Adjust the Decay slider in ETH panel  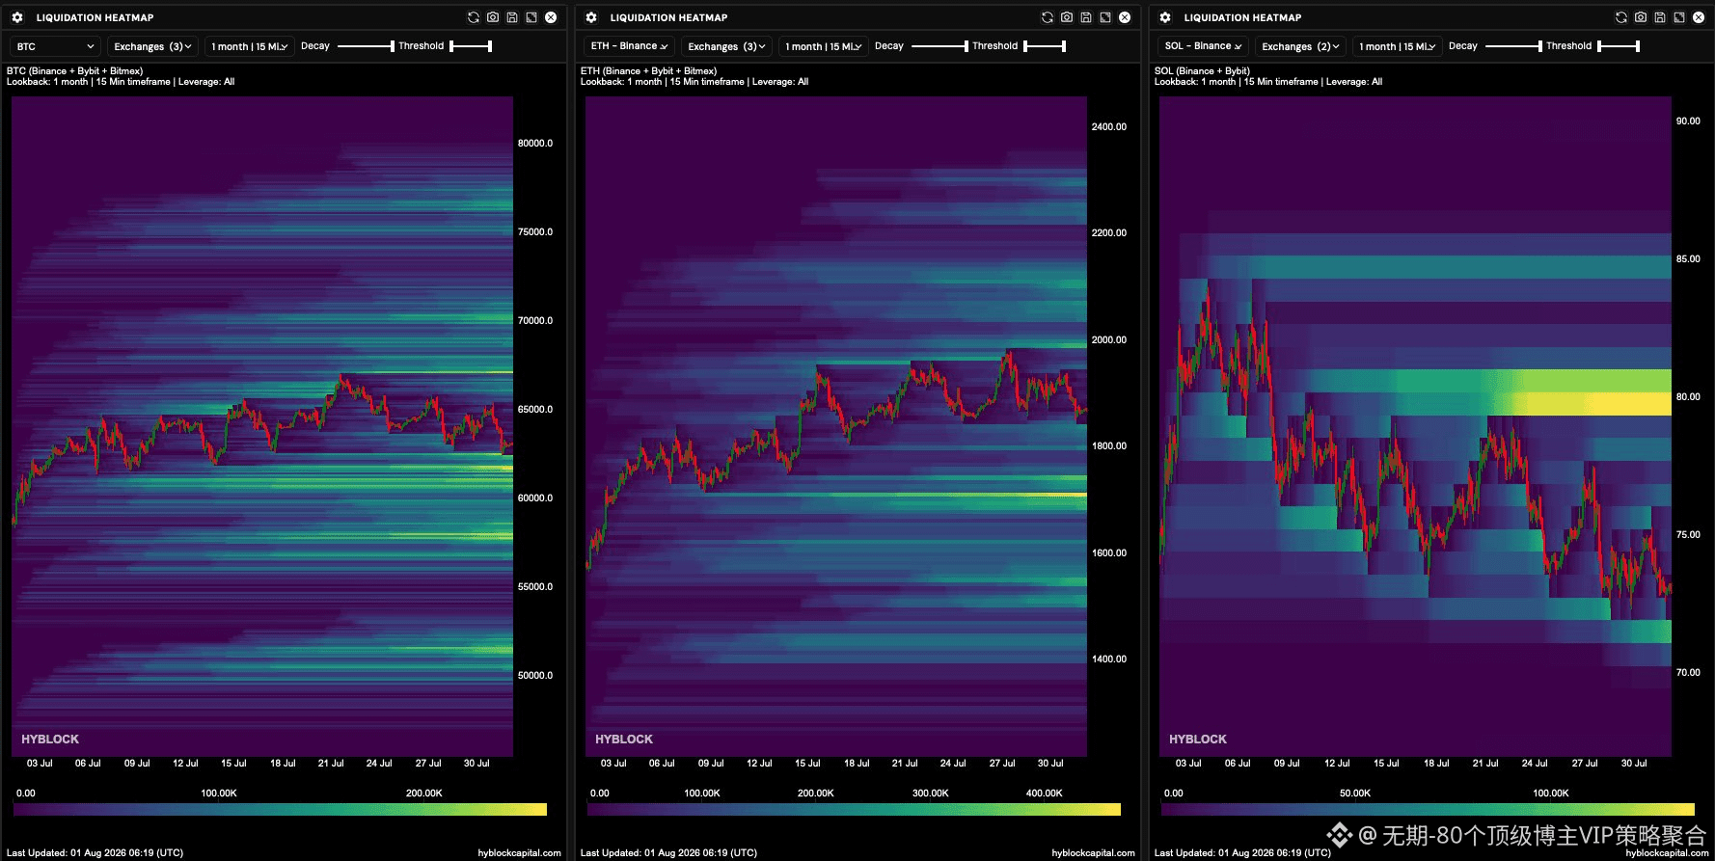[x=939, y=46]
